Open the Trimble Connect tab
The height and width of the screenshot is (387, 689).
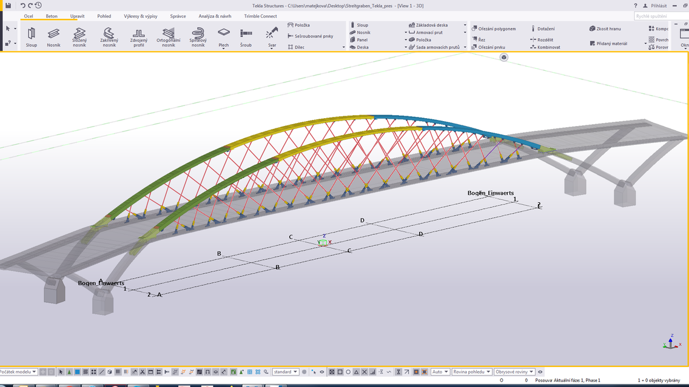coord(261,16)
